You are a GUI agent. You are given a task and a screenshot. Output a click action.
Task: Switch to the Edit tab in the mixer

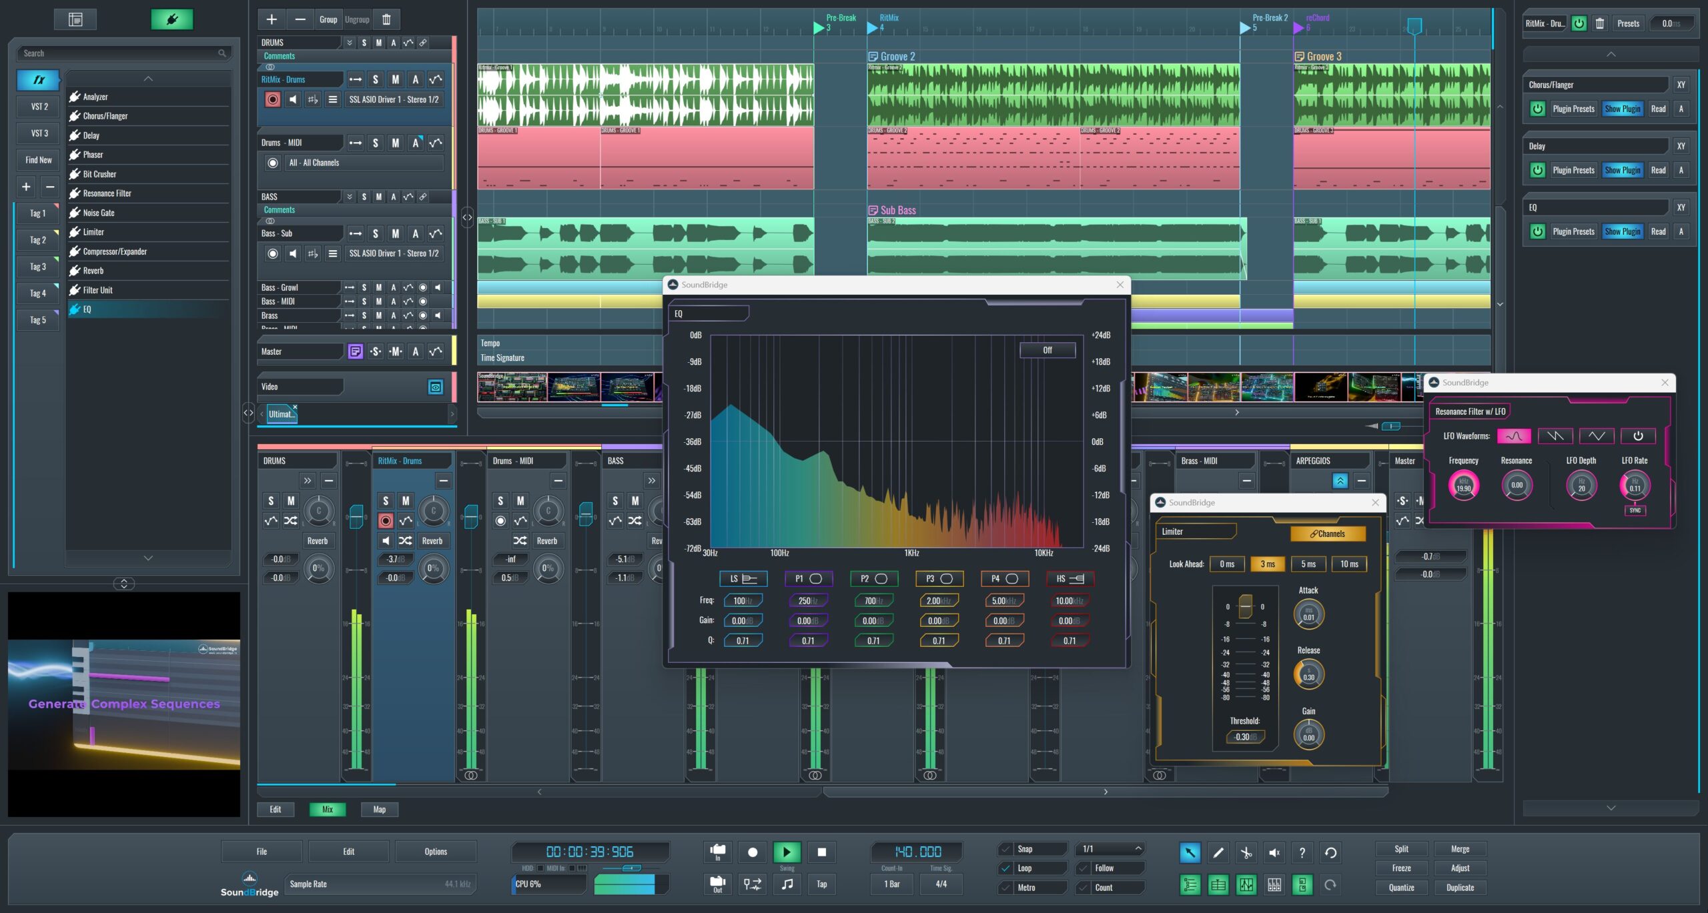(275, 809)
